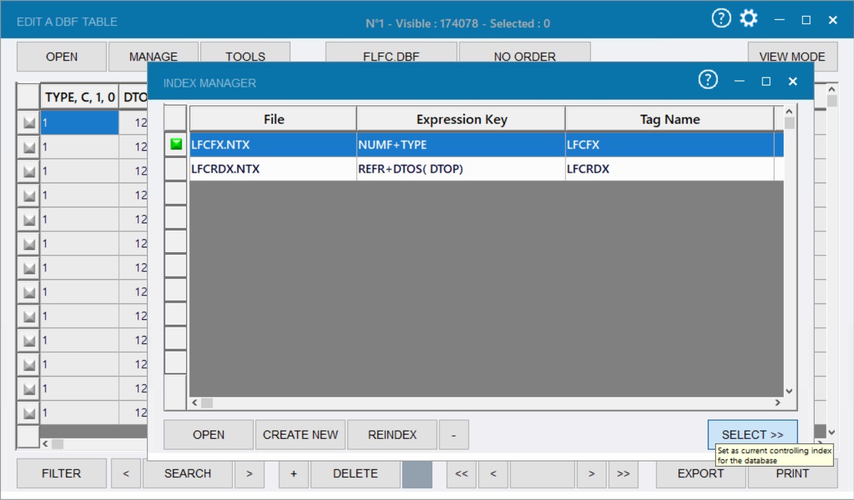
Task: Click index grid horizontal scrollbar left arrow
Action: coord(195,403)
